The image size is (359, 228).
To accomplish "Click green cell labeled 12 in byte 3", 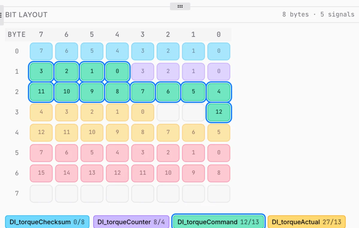I will click(x=219, y=112).
